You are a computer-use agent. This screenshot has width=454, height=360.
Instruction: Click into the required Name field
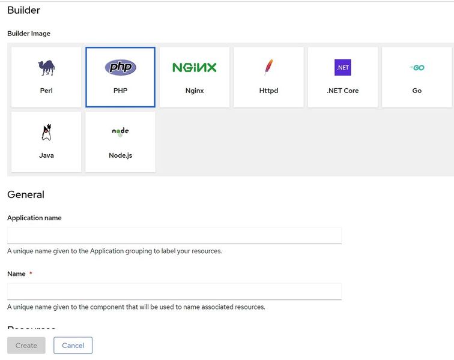[x=174, y=291]
